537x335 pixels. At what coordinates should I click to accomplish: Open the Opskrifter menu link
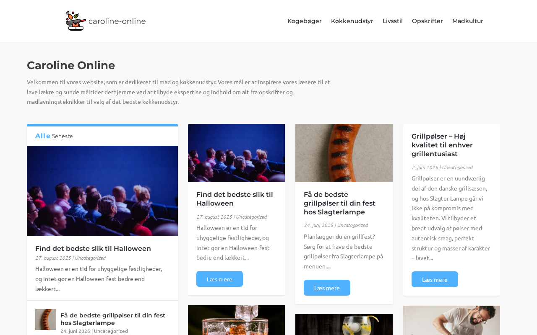click(428, 21)
